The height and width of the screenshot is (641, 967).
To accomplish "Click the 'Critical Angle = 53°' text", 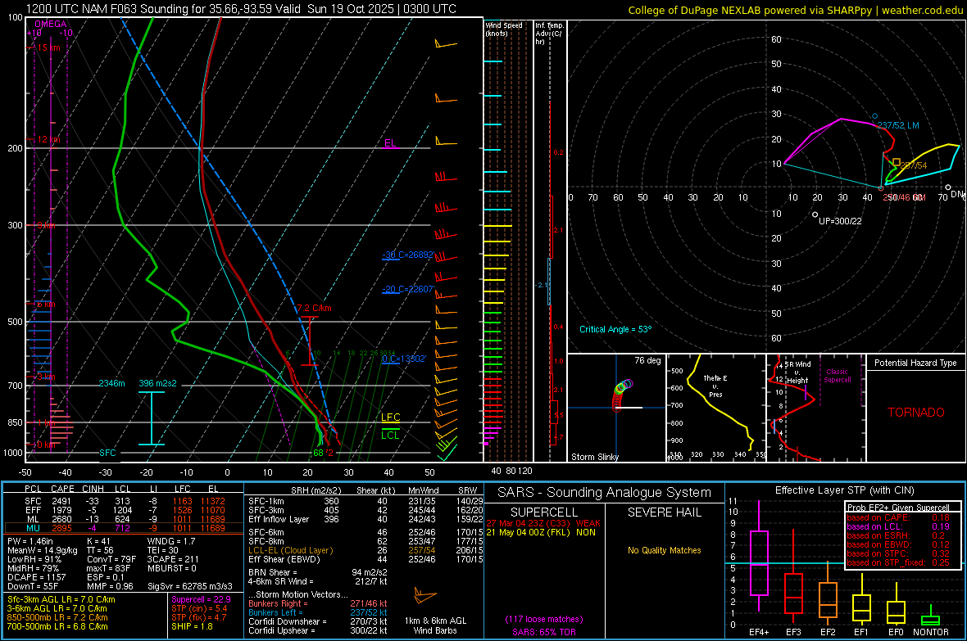I will coord(615,329).
